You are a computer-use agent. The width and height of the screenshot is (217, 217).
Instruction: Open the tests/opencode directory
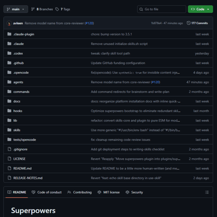tap(25, 140)
